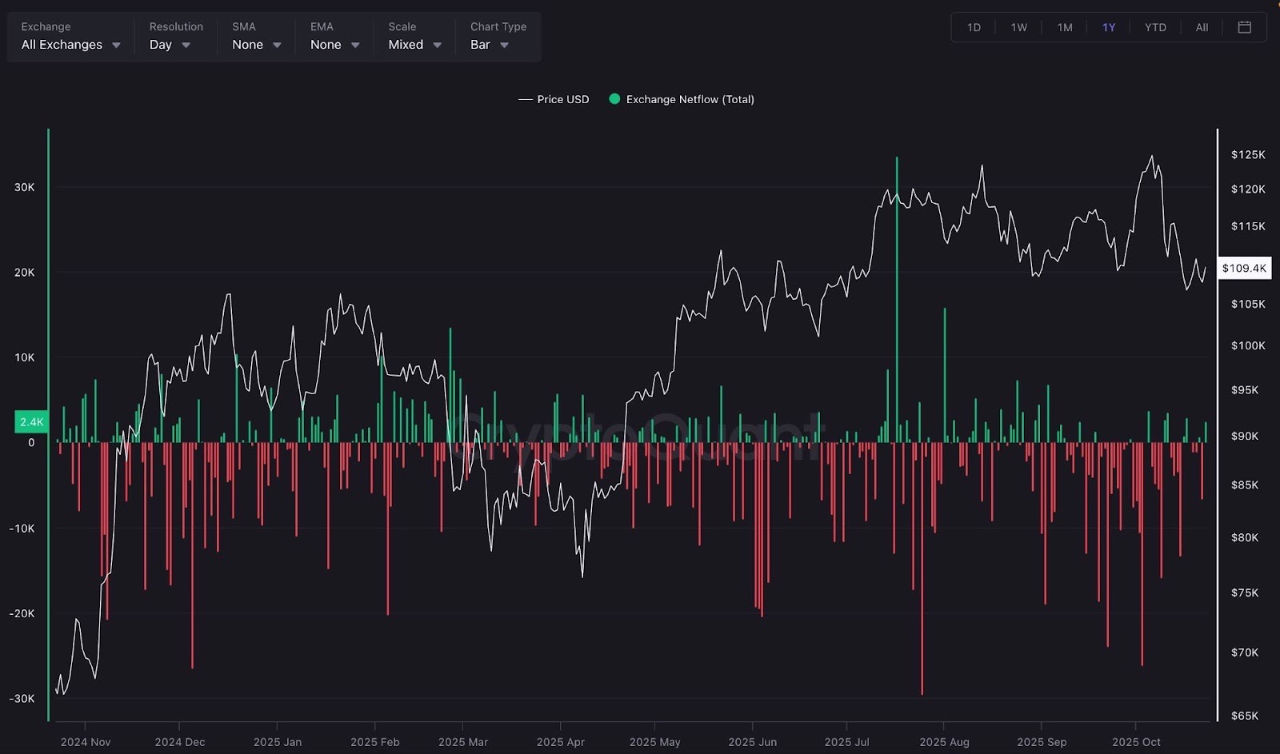Expand the Resolution Day dropdown

(170, 45)
